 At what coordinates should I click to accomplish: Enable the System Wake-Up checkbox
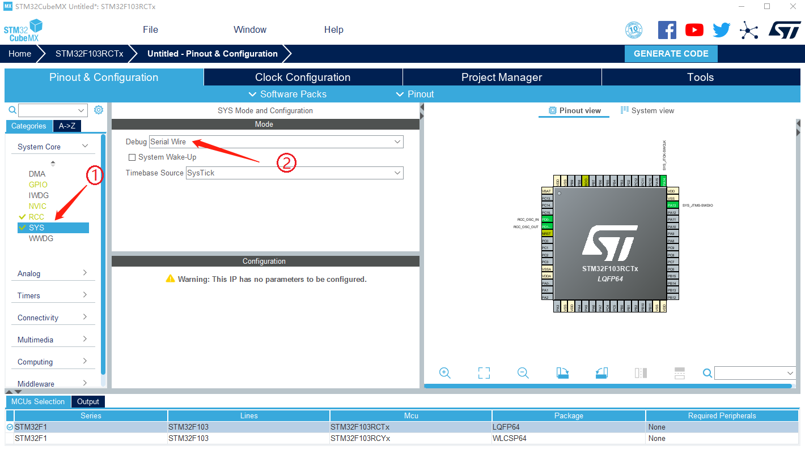click(x=132, y=157)
